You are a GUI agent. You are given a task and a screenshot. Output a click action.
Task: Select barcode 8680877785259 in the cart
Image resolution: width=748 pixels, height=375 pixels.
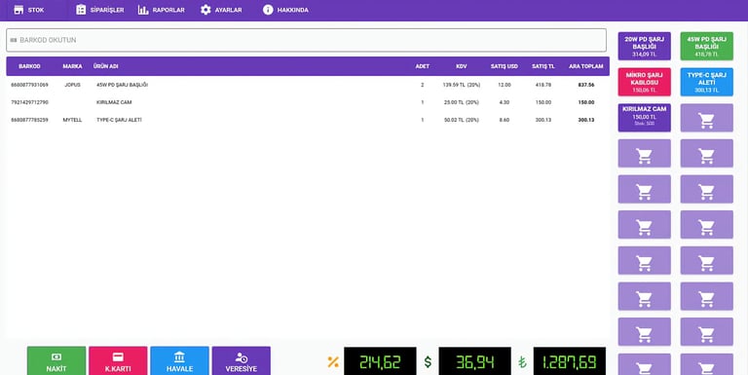pyautogui.click(x=29, y=120)
